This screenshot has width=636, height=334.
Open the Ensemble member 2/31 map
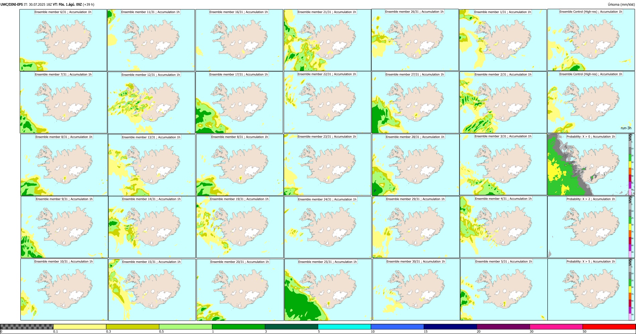(503, 102)
